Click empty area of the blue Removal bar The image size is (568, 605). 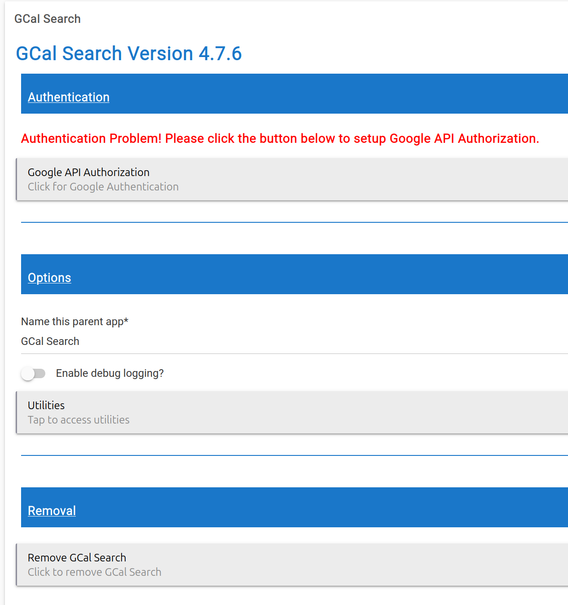(x=336, y=508)
